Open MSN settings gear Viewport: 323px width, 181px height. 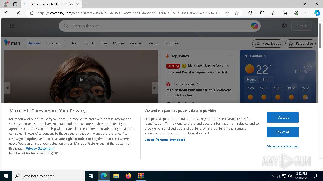pyautogui.click(x=284, y=26)
